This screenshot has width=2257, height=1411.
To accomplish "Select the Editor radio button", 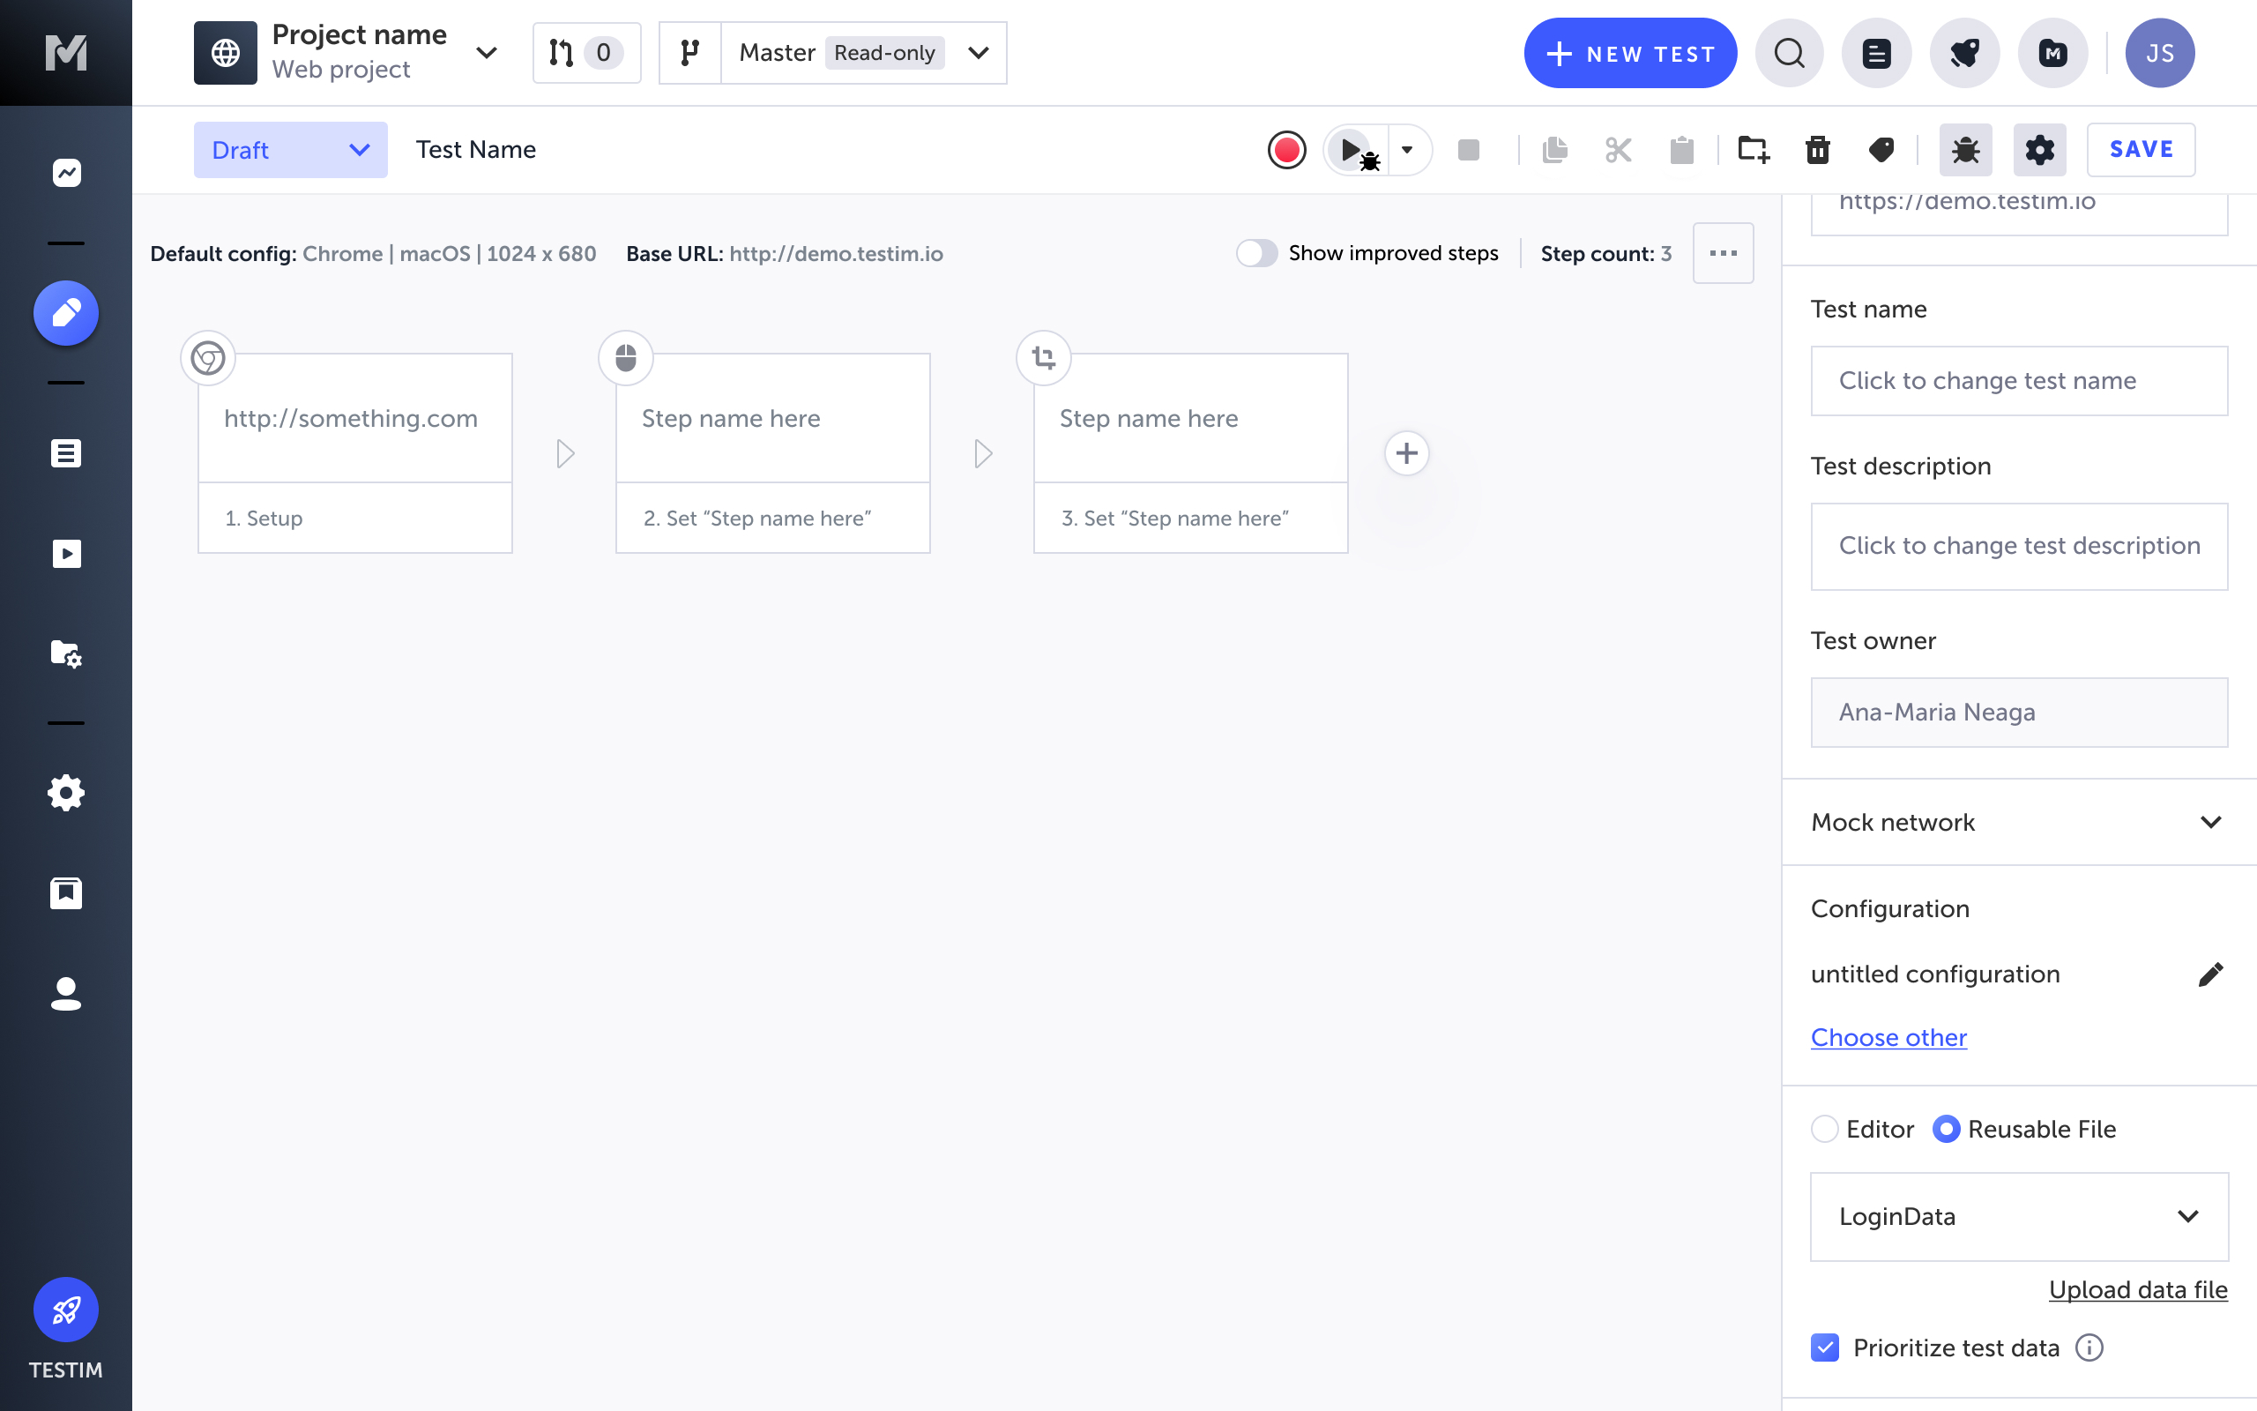I will click(x=1824, y=1129).
